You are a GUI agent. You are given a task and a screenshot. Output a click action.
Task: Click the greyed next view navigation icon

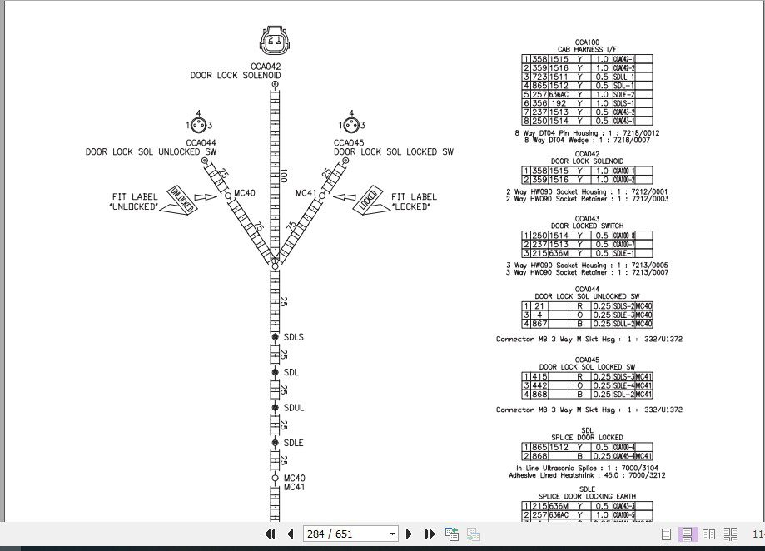[x=474, y=534]
